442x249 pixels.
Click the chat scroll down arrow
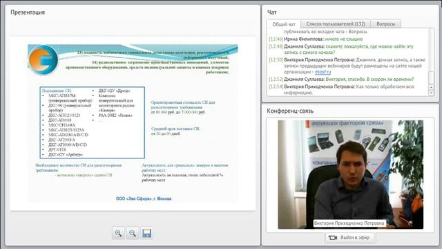click(431, 93)
